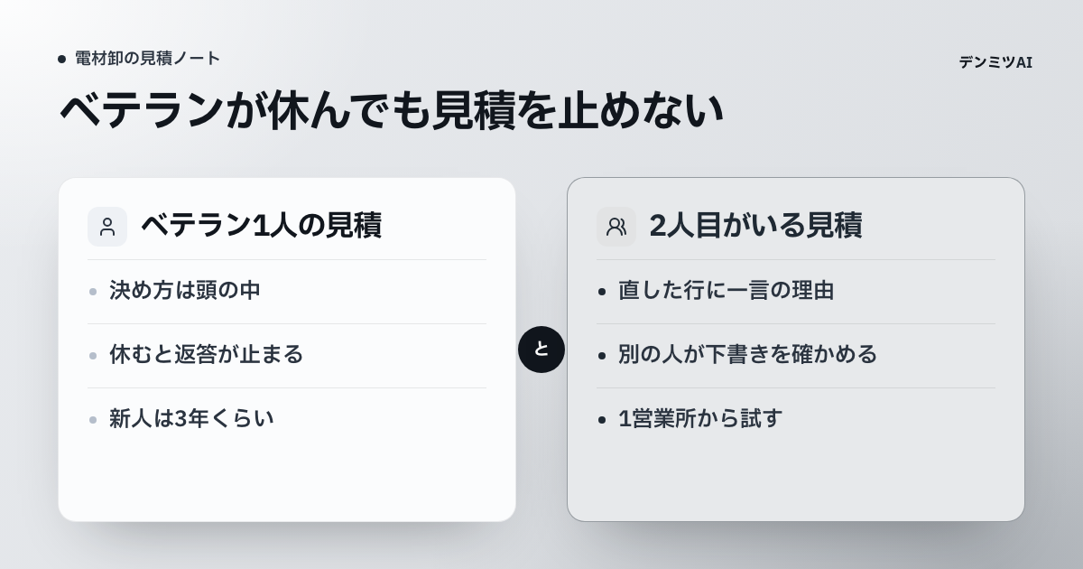Click the デンミツAI brand label

click(995, 62)
